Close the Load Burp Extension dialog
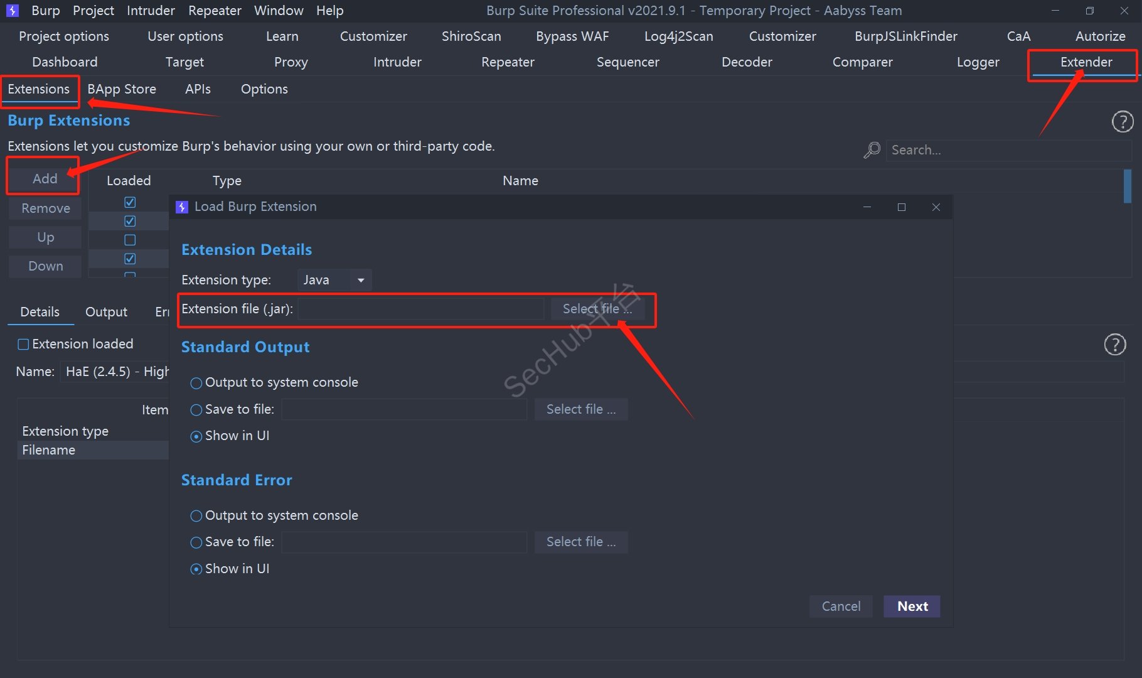Screen dimensions: 1142x678 pyautogui.click(x=936, y=207)
